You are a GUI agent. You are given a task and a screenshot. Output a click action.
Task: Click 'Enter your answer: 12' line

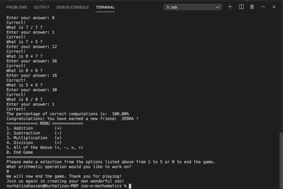[32, 47]
